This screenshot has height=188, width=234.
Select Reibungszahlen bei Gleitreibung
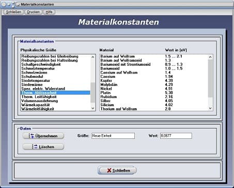[55, 56]
